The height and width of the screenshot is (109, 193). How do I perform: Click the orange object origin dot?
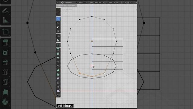click(x=92, y=41)
